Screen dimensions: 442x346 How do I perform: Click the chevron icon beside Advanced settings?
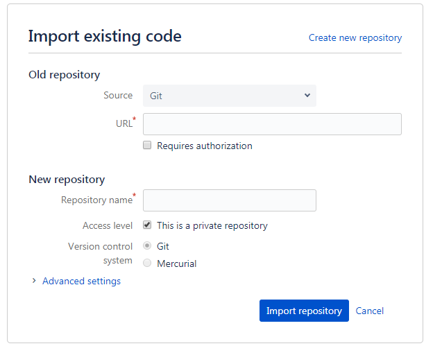point(34,281)
